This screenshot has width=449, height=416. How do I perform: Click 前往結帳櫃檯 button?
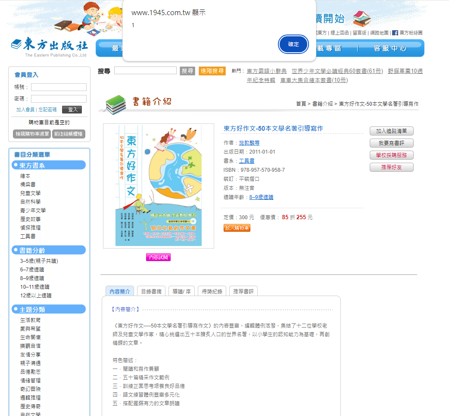(69, 134)
